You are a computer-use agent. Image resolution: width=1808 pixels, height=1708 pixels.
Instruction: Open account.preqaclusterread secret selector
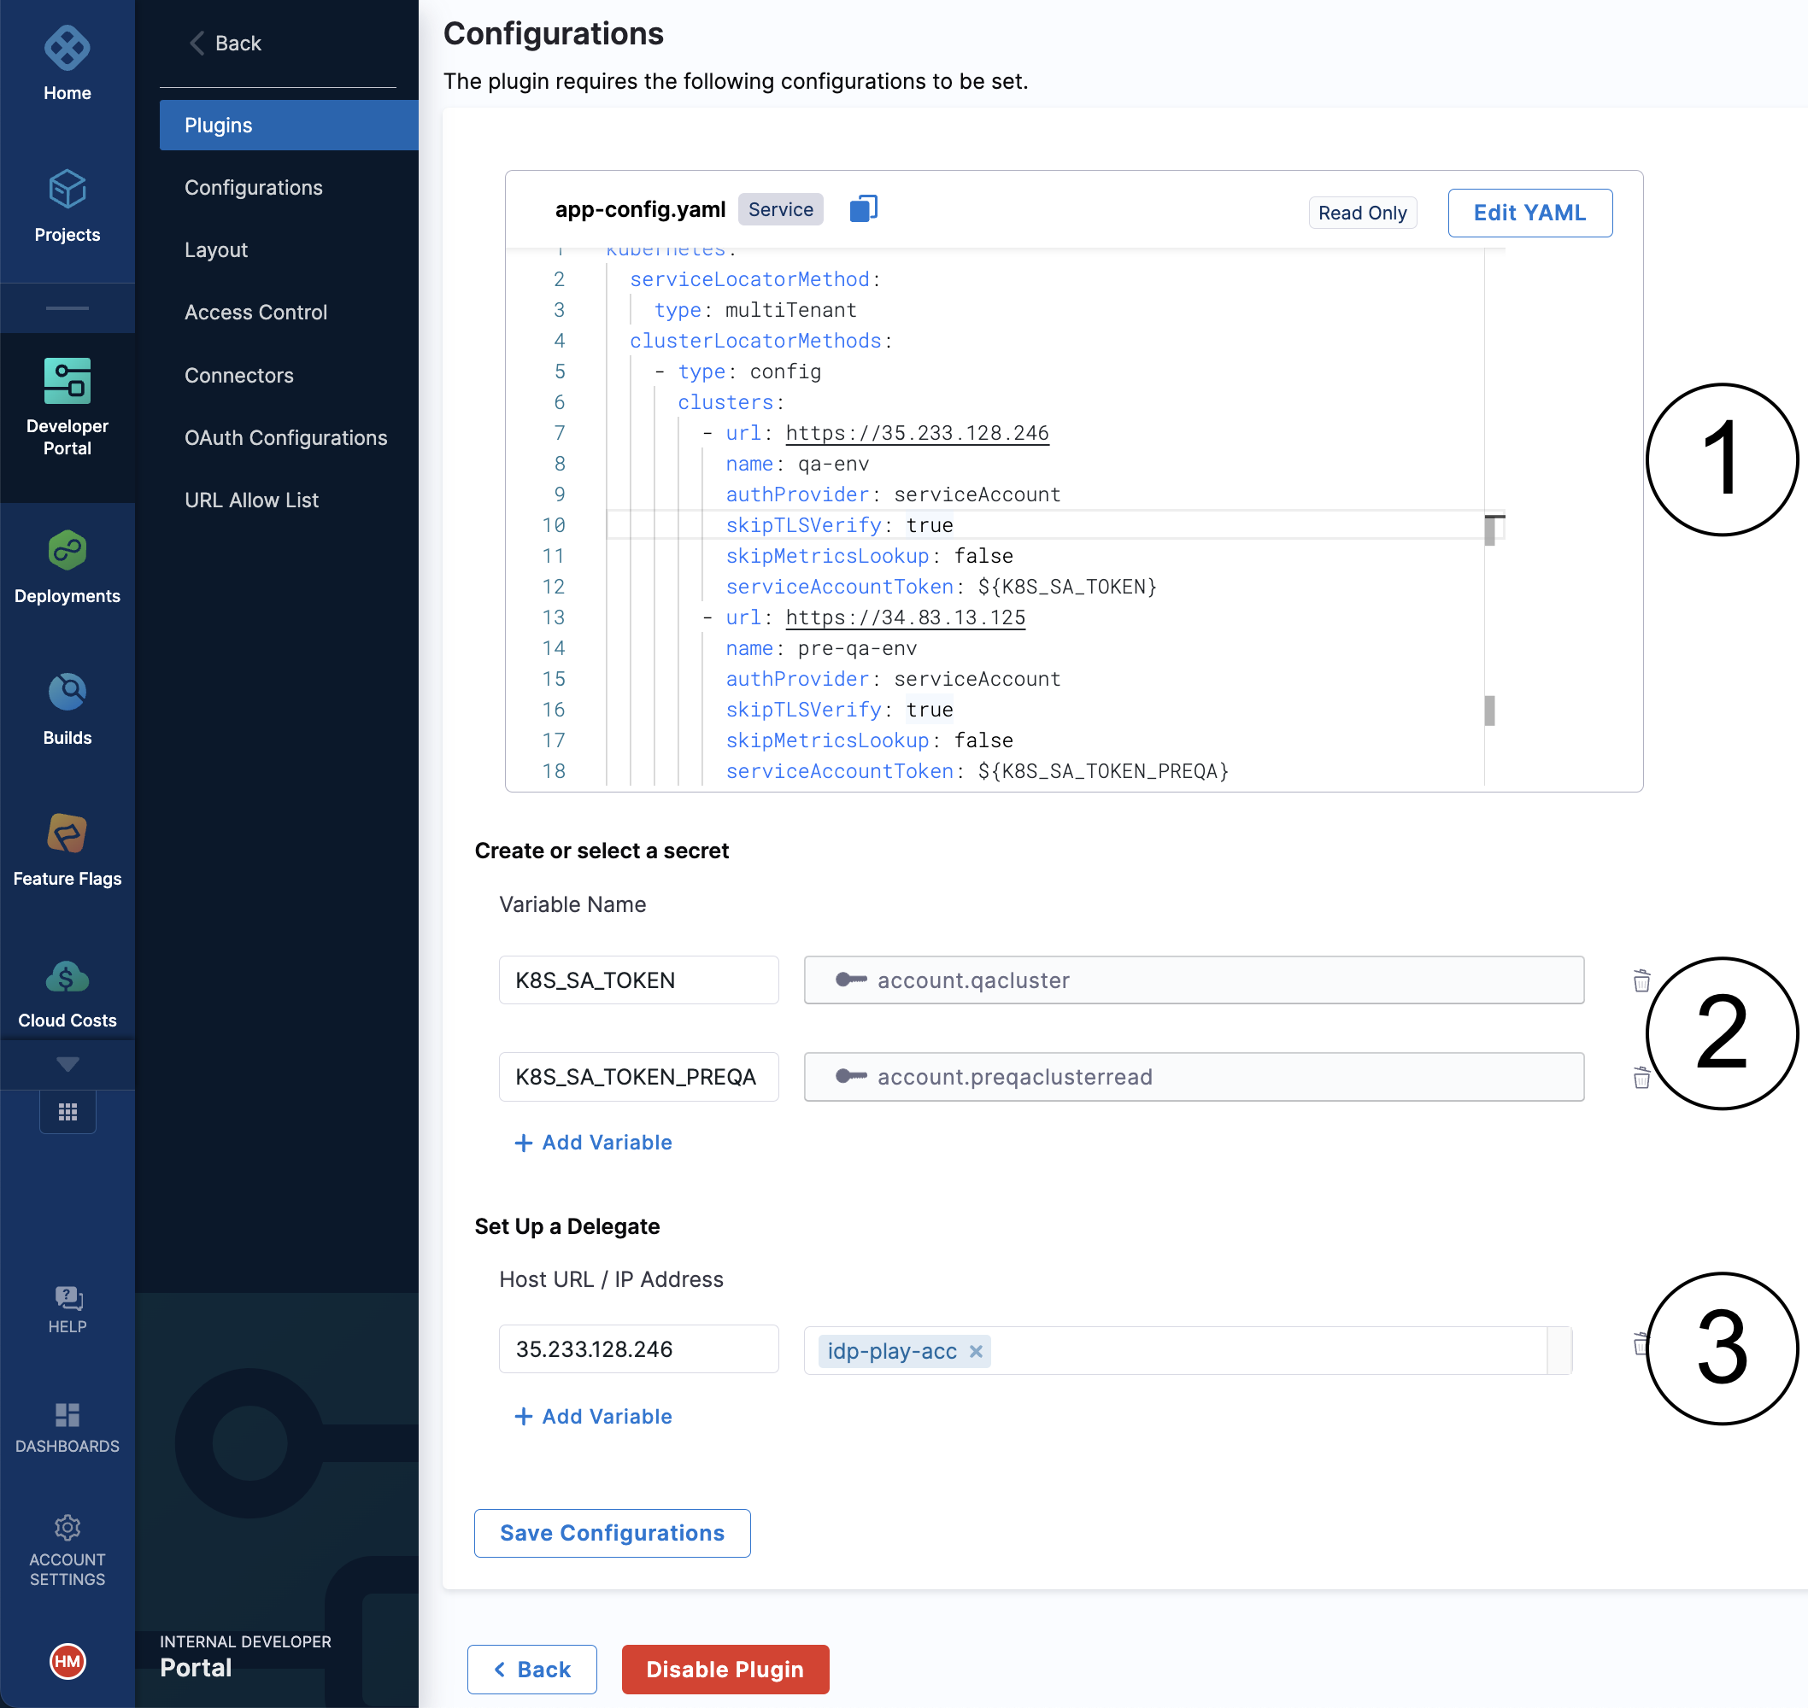1192,1077
